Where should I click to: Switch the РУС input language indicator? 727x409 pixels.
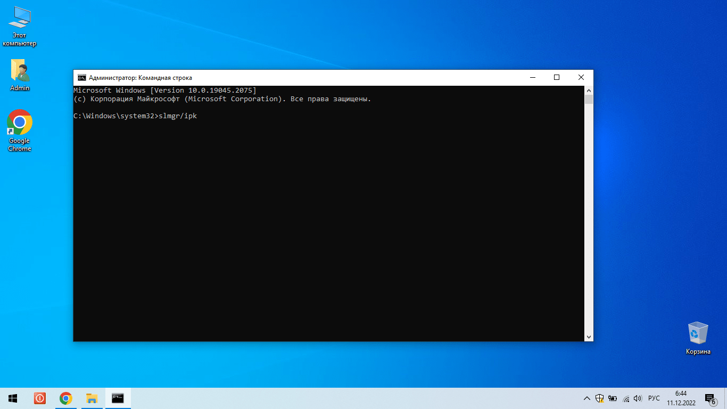coord(654,398)
